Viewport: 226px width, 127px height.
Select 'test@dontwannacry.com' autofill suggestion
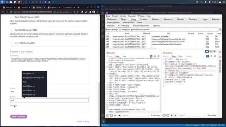coord(34,78)
